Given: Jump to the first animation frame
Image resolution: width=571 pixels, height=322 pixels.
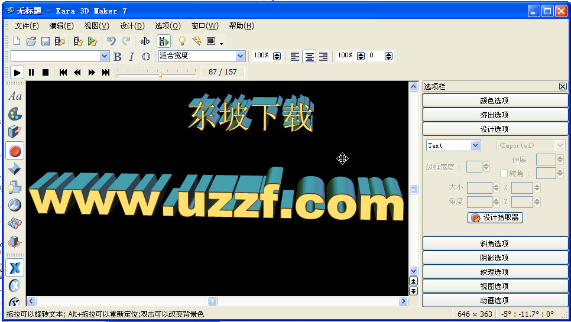Looking at the screenshot, I should click(x=63, y=73).
